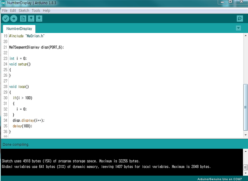Open the File menu
This screenshot has height=181, width=248.
click(x=5, y=10)
